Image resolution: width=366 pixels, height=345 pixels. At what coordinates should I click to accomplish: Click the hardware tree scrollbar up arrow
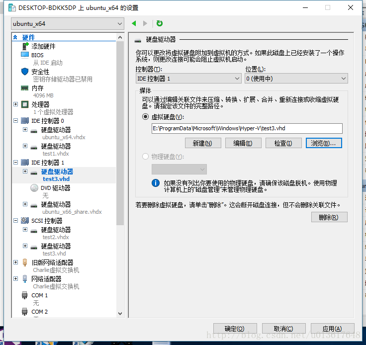coord(120,37)
